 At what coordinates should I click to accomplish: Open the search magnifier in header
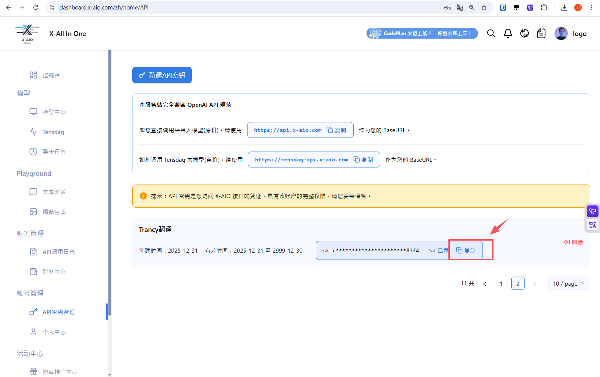point(491,33)
